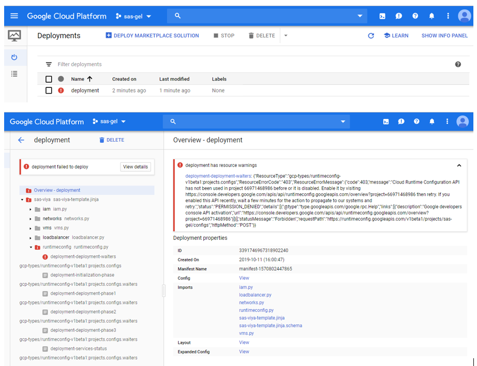Tick the select-all checkbox in table header
477x366 pixels.
[x=49, y=79]
